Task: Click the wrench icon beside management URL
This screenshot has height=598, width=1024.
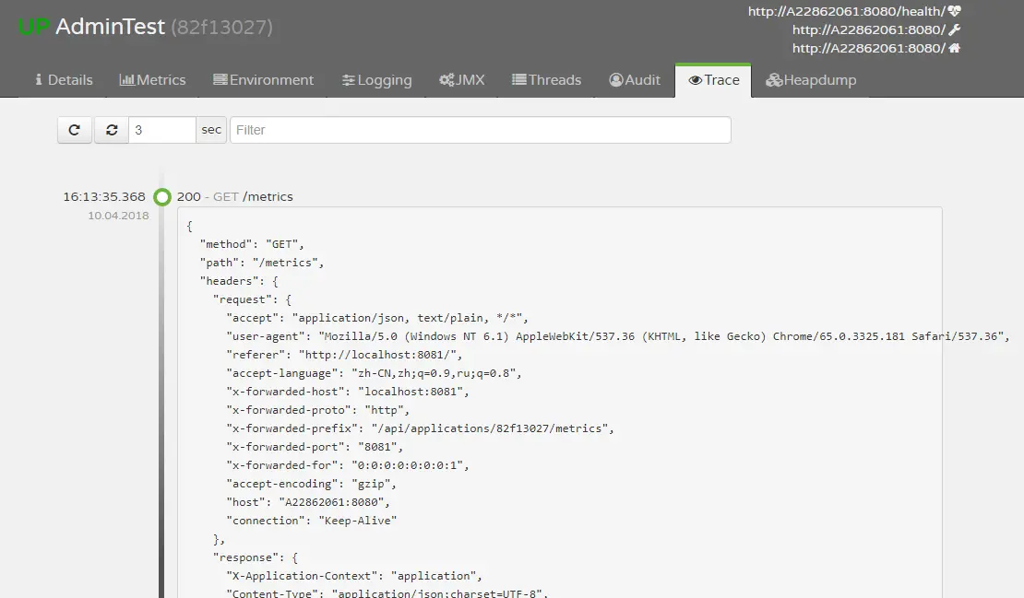Action: pyautogui.click(x=954, y=29)
